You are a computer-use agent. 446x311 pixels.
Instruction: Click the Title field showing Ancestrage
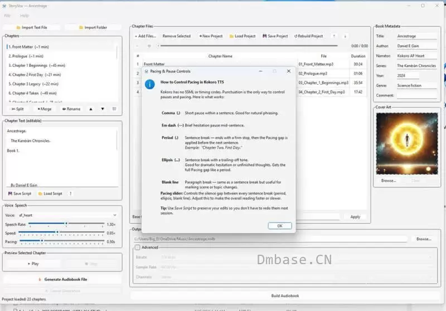click(x=416, y=36)
